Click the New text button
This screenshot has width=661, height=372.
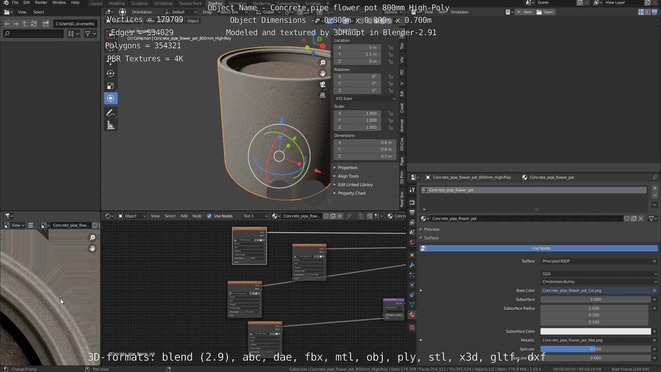click(x=524, y=12)
